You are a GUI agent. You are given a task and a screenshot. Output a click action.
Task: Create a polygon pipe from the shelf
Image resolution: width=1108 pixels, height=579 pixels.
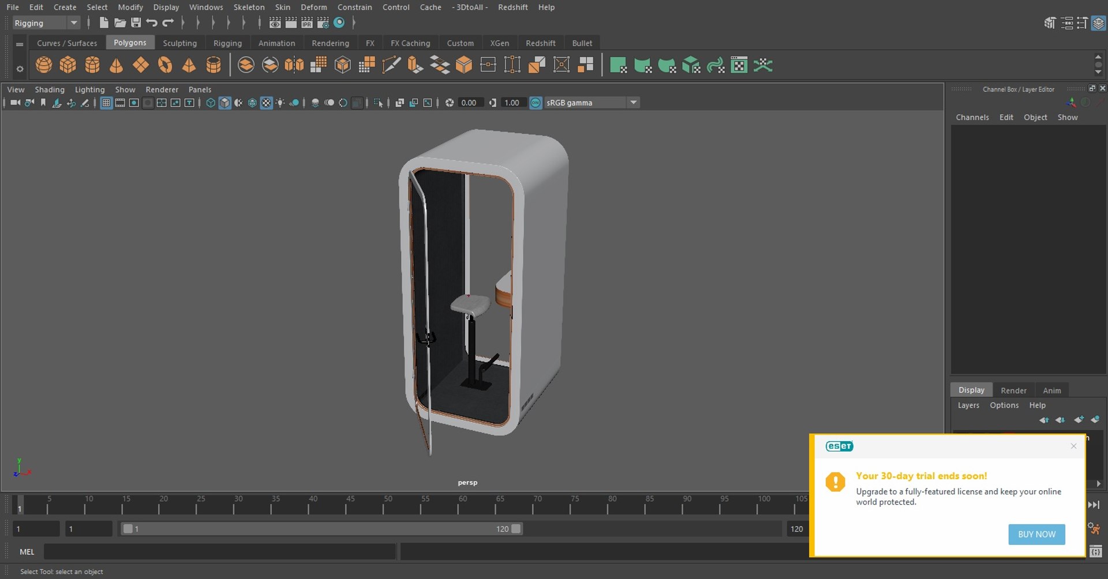[x=214, y=65]
